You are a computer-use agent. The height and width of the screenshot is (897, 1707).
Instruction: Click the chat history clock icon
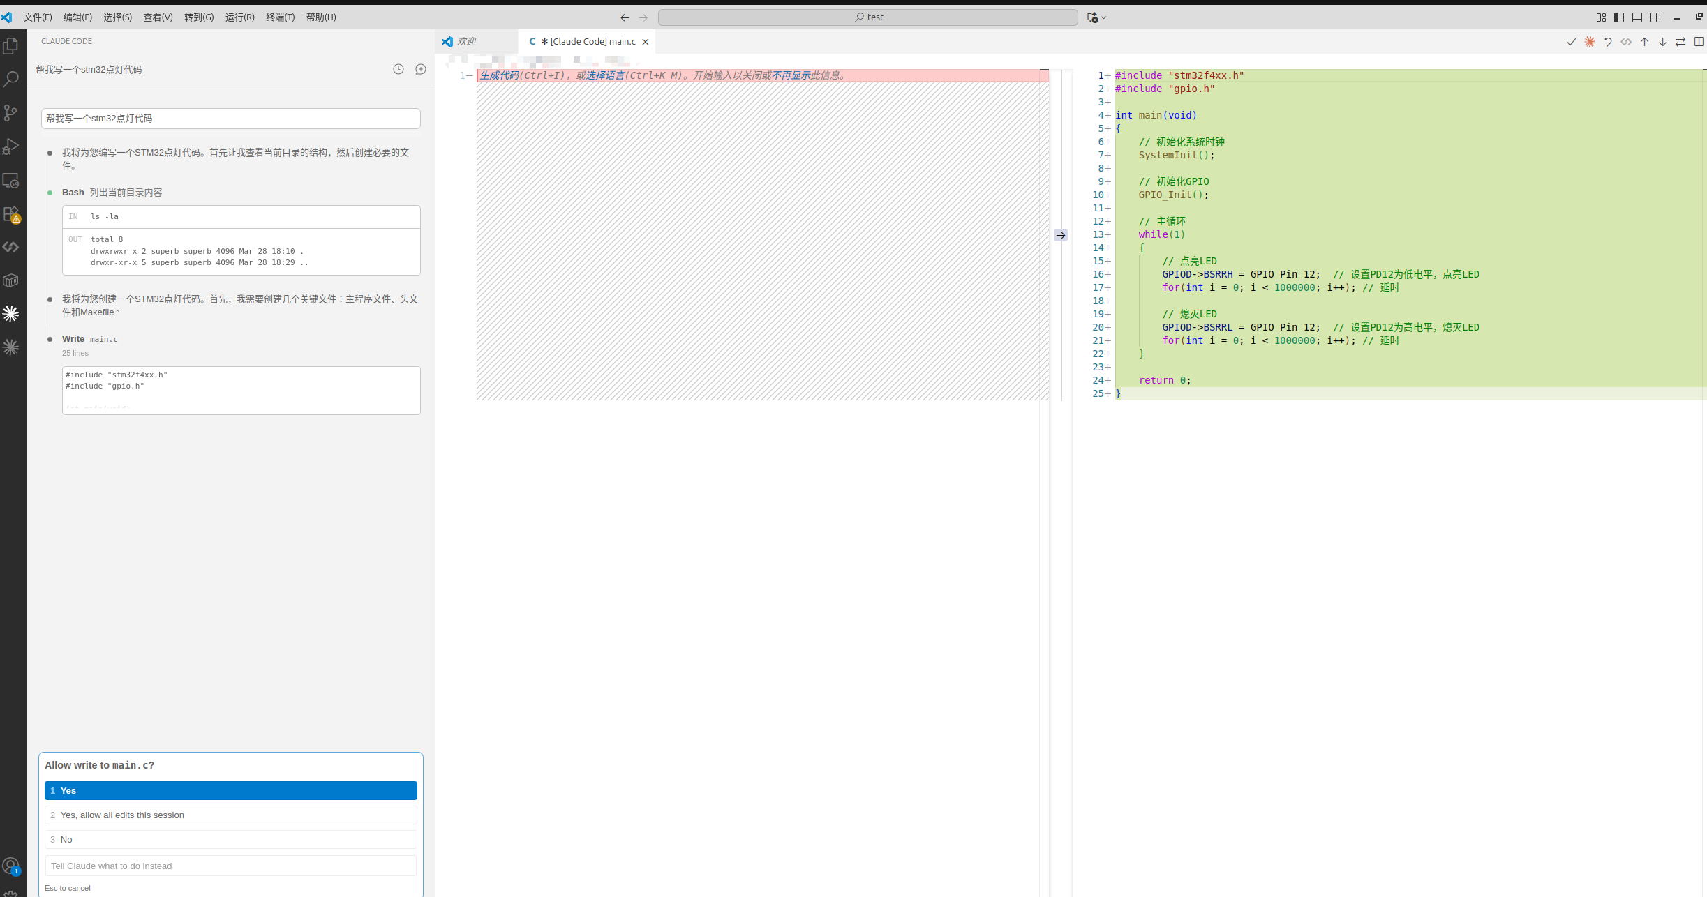pos(398,69)
